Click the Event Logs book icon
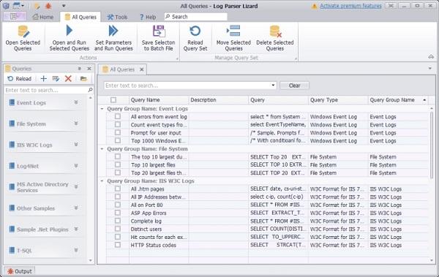Viewport: 439px width, 277px height. click(x=12, y=102)
